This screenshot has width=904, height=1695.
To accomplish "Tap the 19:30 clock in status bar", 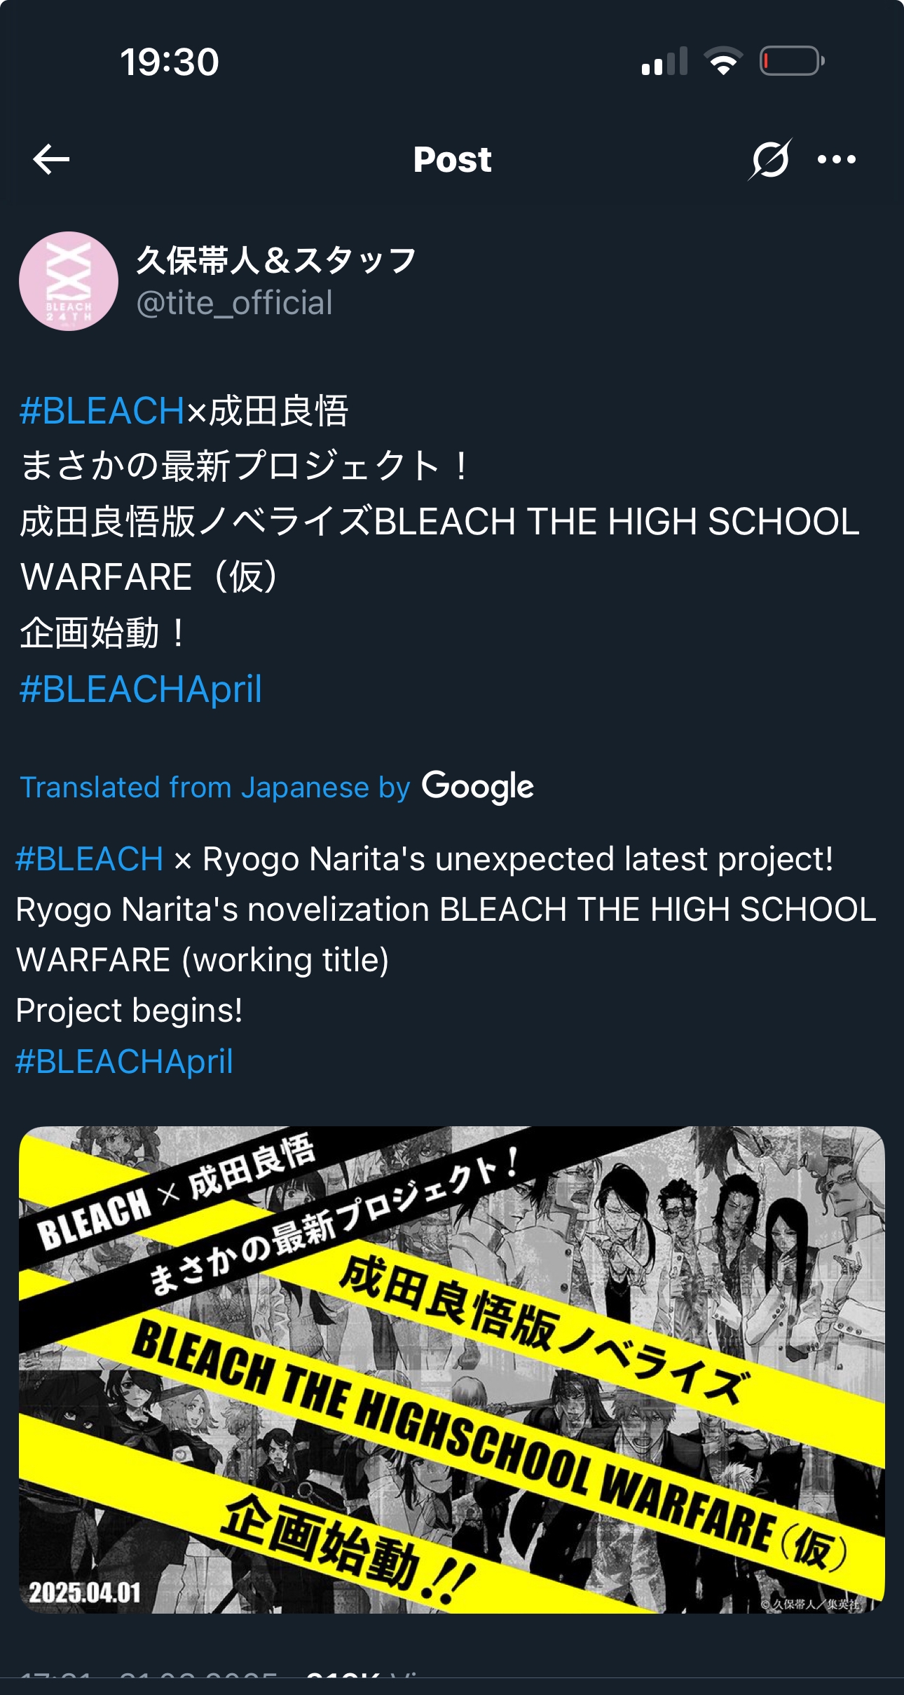I will [170, 62].
